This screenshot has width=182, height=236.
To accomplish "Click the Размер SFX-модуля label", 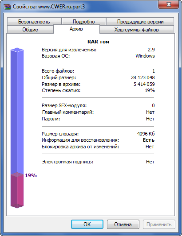I will coord(64,105).
